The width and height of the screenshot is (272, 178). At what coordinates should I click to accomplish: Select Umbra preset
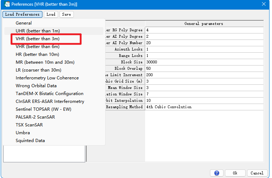click(54, 133)
